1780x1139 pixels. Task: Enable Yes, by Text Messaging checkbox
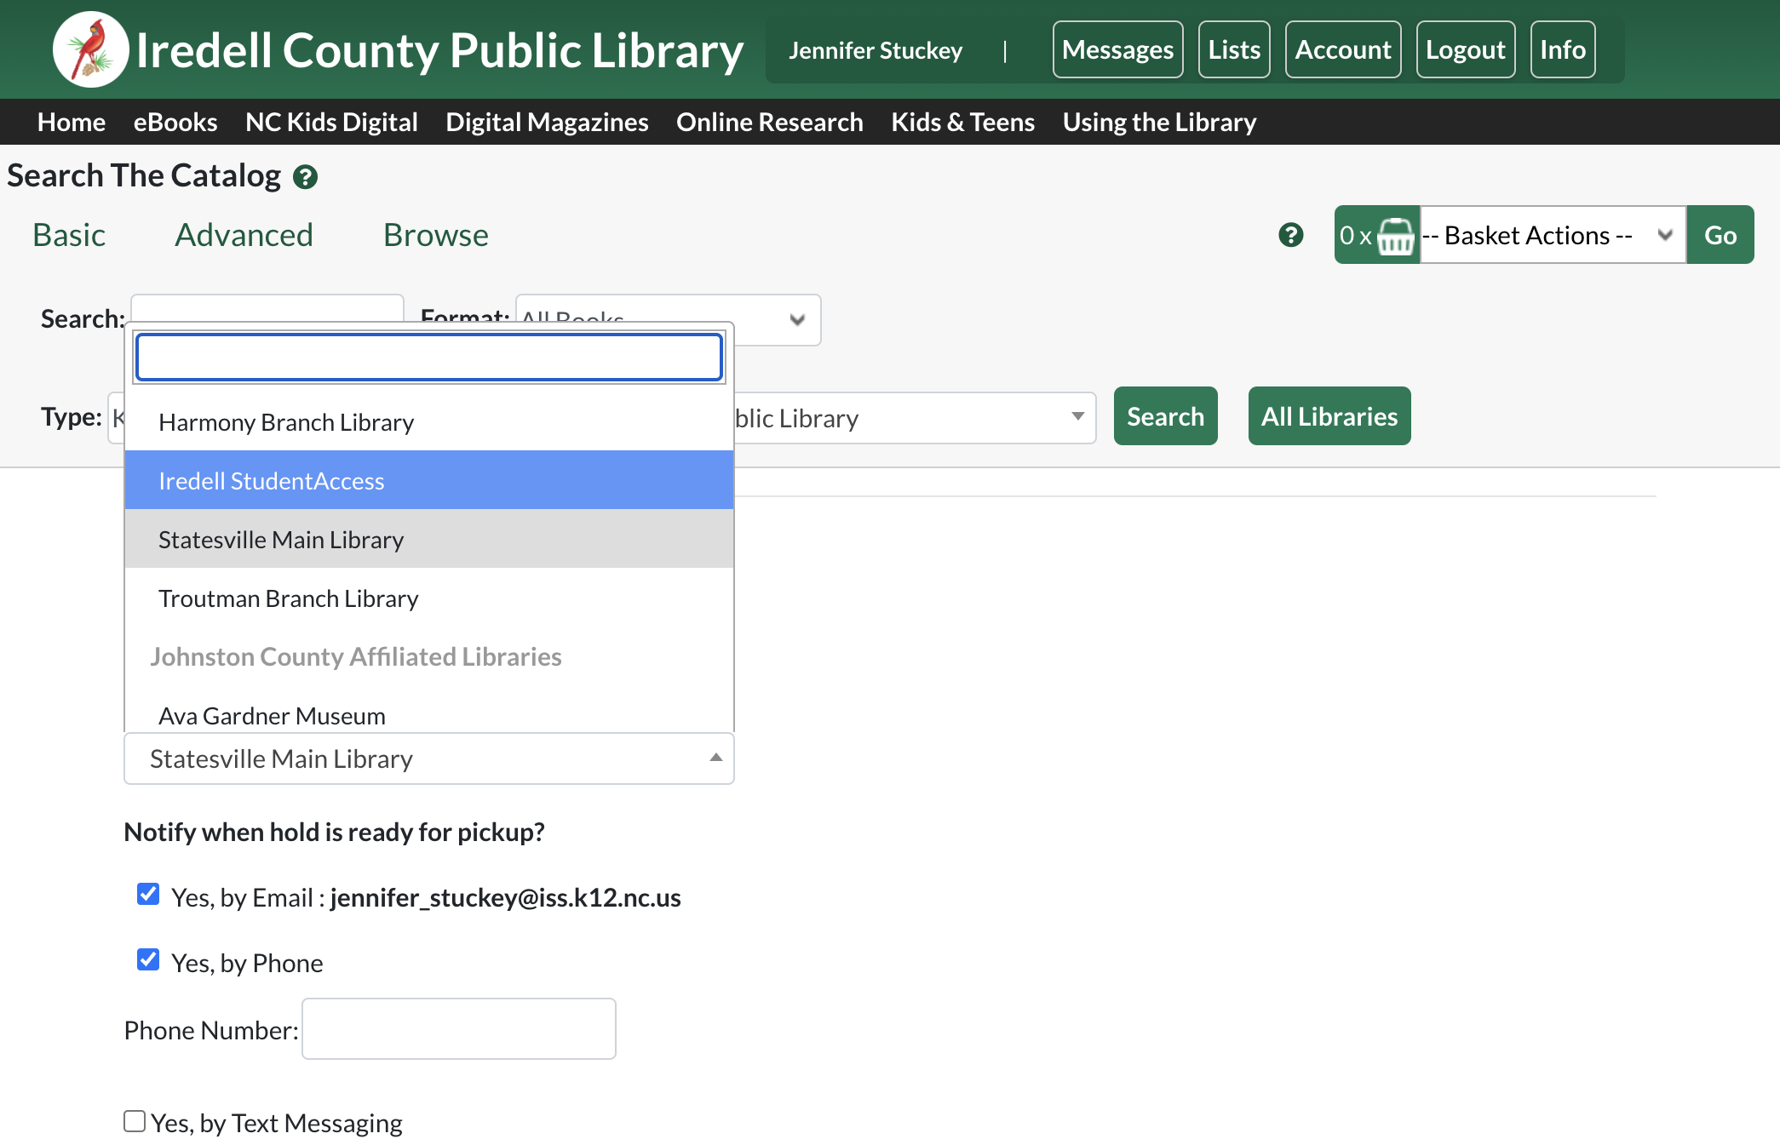click(135, 1121)
